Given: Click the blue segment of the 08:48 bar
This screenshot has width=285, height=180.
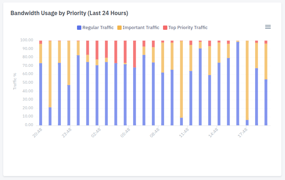Looking at the screenshot, I should (x=153, y=93).
